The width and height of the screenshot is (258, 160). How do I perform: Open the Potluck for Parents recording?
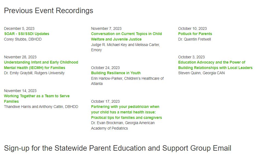pyautogui.click(x=195, y=34)
